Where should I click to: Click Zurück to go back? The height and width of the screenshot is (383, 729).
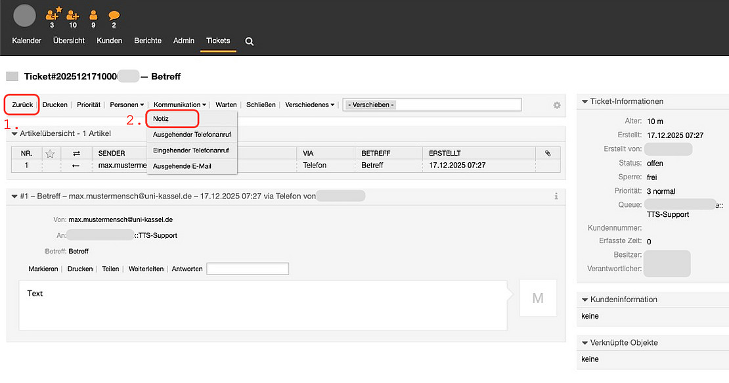[x=22, y=105]
